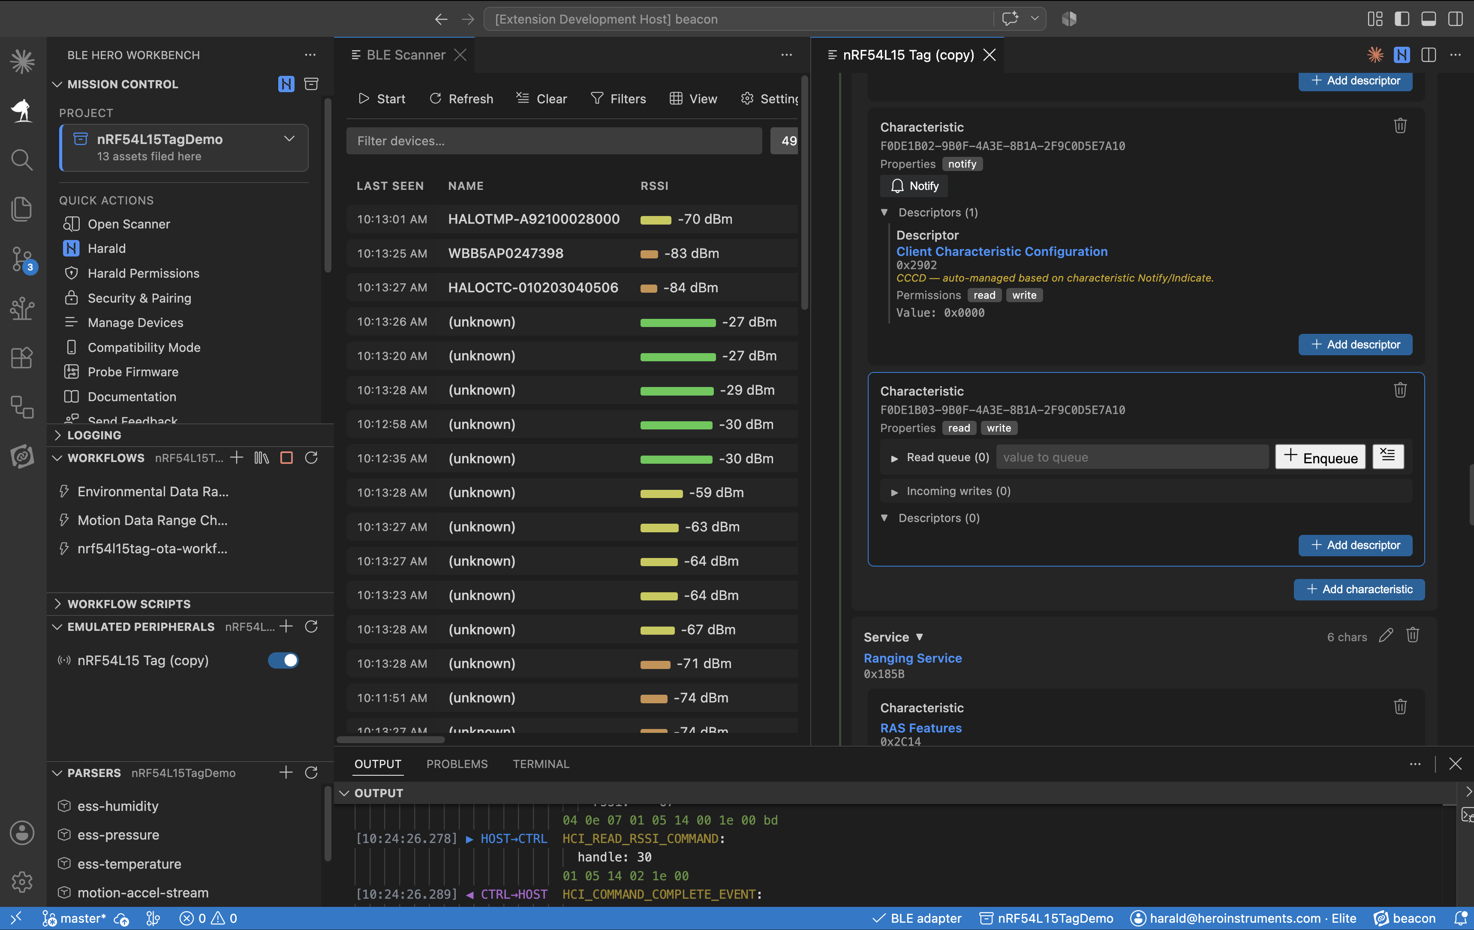Start the BLE scan
Viewport: 1474px width, 930px height.
point(382,99)
